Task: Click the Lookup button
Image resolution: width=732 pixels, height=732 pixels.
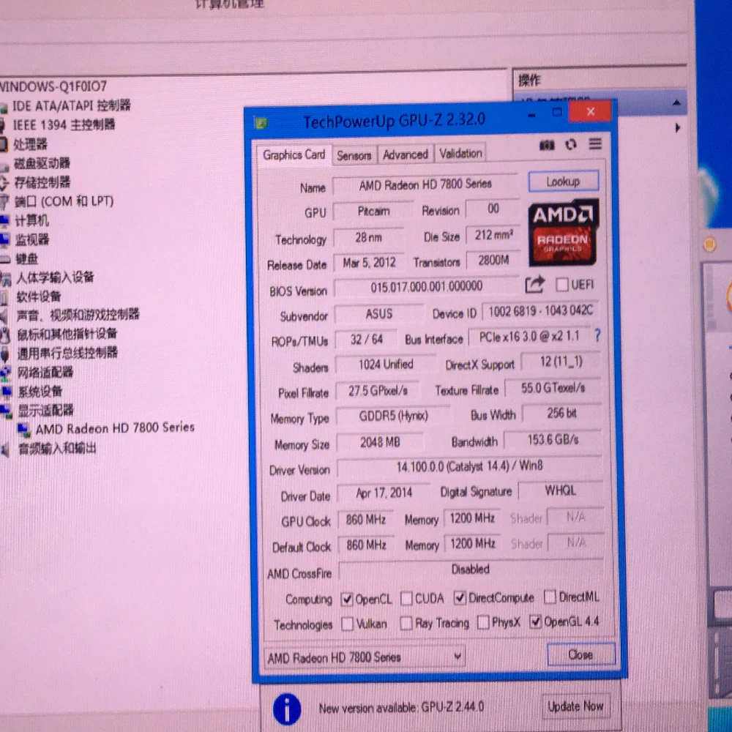Action: pyautogui.click(x=563, y=181)
